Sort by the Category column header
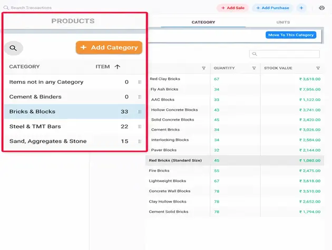The height and width of the screenshot is (250, 332). (x=24, y=67)
